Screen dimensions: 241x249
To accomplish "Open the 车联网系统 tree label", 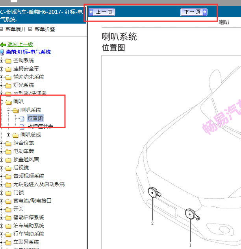I will [x=26, y=242].
